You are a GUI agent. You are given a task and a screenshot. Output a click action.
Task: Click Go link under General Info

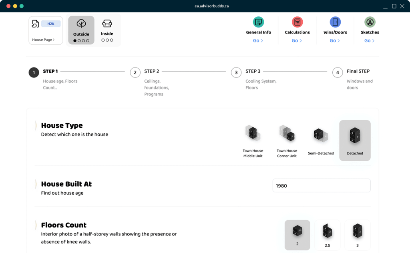[x=258, y=41]
